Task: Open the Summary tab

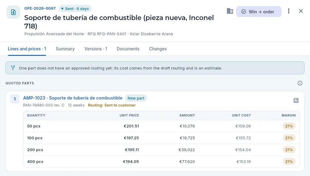Action: coord(65,49)
